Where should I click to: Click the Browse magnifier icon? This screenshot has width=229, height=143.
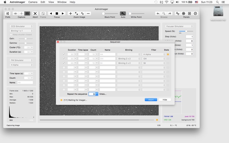click(x=164, y=13)
